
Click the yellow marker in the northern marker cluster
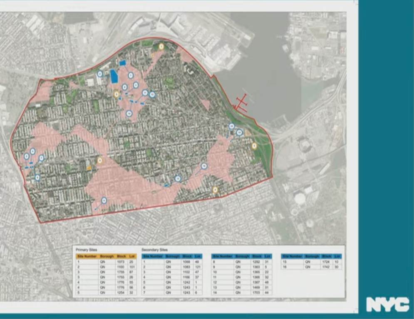(x=117, y=94)
